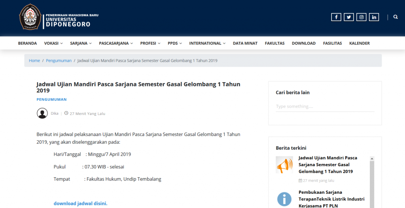This screenshot has width=405, height=208.
Task: Click the megaphone news thumbnail
Action: [x=284, y=165]
